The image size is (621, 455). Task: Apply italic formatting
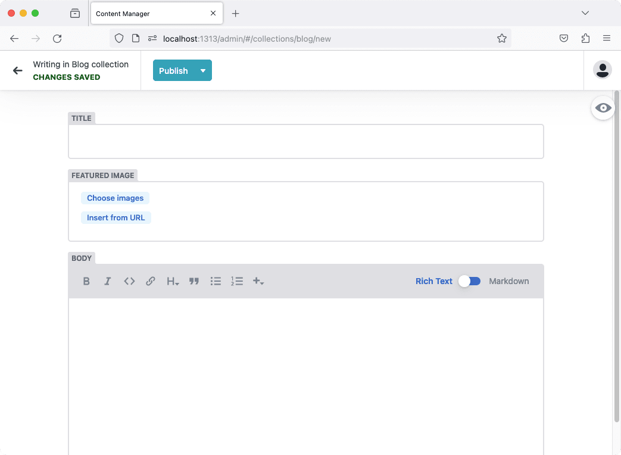click(x=108, y=281)
